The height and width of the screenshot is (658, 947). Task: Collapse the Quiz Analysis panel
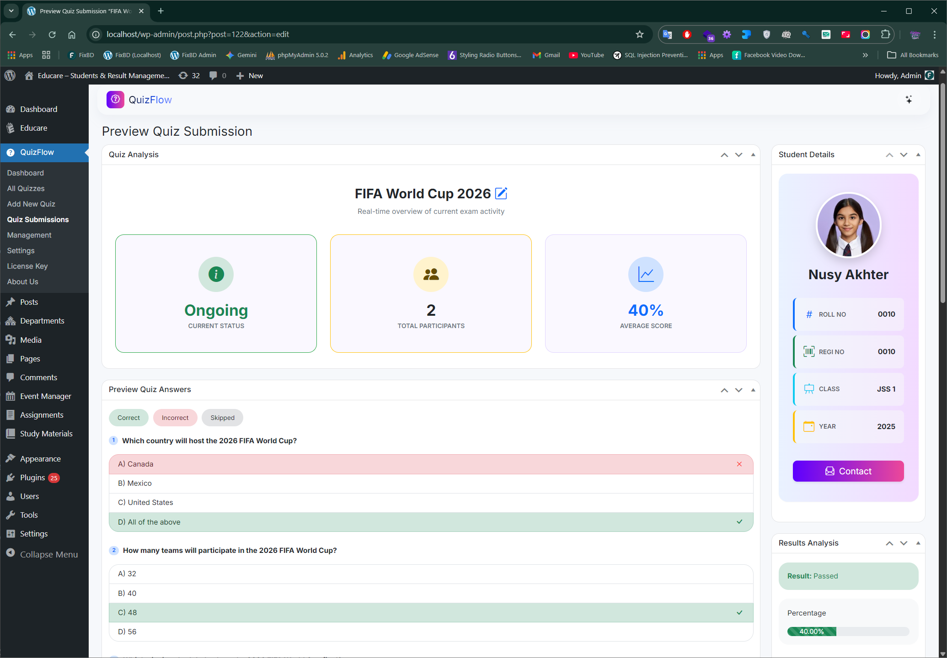[x=753, y=155]
